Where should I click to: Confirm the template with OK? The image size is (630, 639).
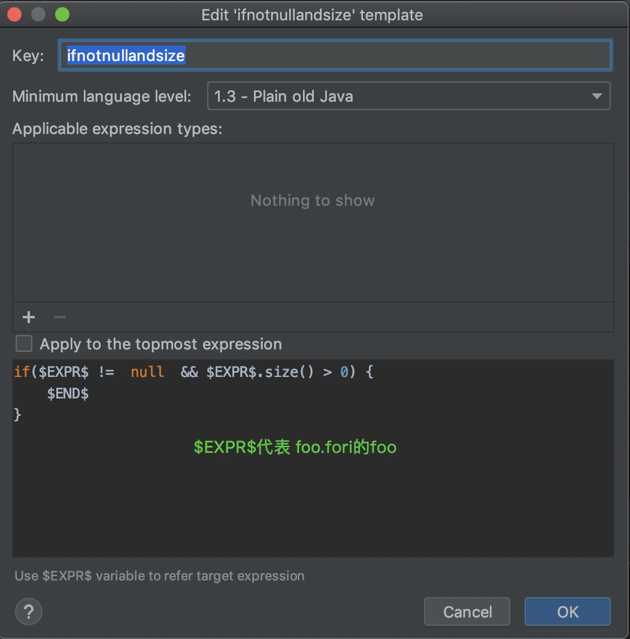[x=567, y=611]
